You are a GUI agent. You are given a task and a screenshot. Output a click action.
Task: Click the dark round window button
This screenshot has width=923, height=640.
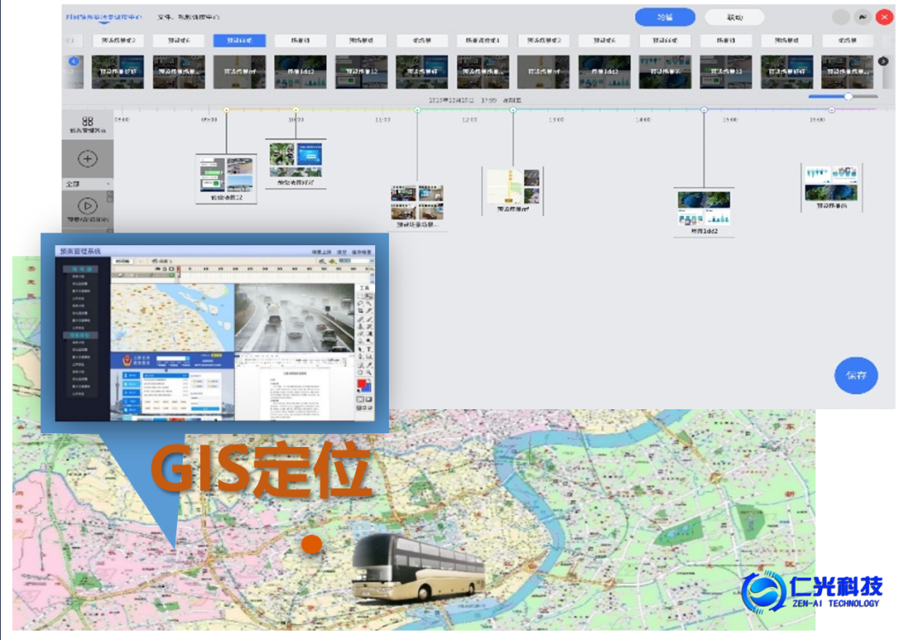click(863, 17)
